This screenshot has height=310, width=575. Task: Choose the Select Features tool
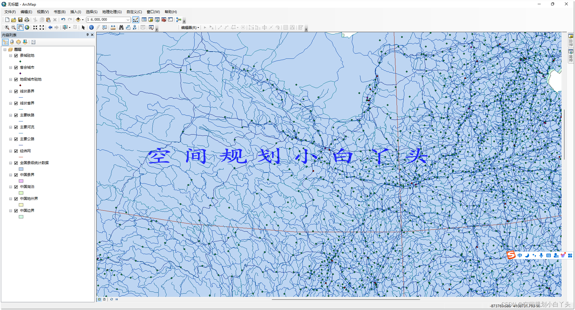65,27
